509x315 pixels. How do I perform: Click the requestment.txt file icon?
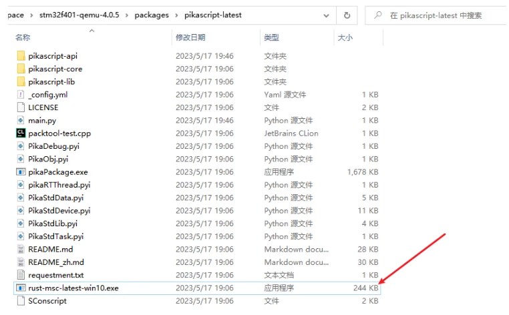[21, 275]
